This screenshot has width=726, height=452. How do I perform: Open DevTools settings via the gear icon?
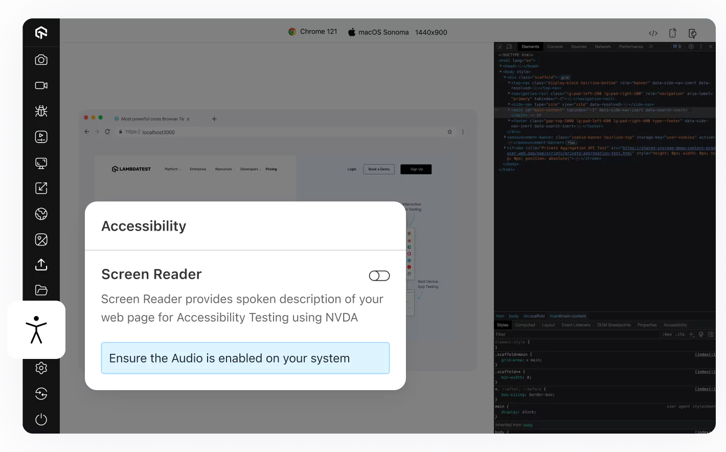click(x=691, y=47)
